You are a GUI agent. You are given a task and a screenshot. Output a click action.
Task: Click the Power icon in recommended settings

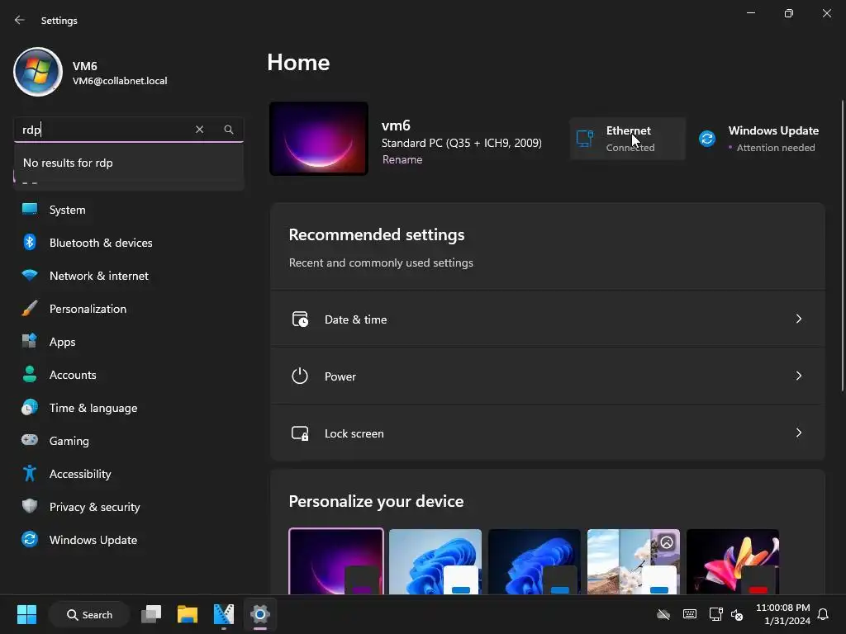click(x=300, y=376)
